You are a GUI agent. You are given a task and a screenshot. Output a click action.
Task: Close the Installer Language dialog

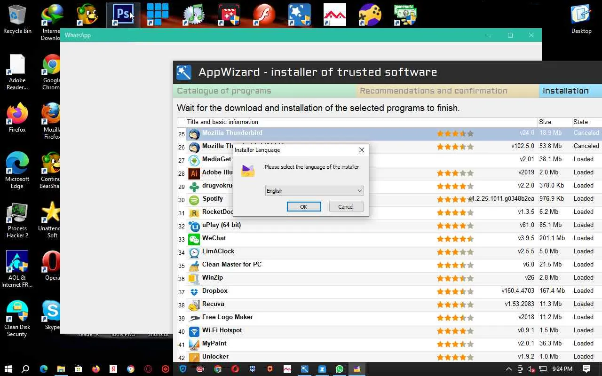pos(361,150)
